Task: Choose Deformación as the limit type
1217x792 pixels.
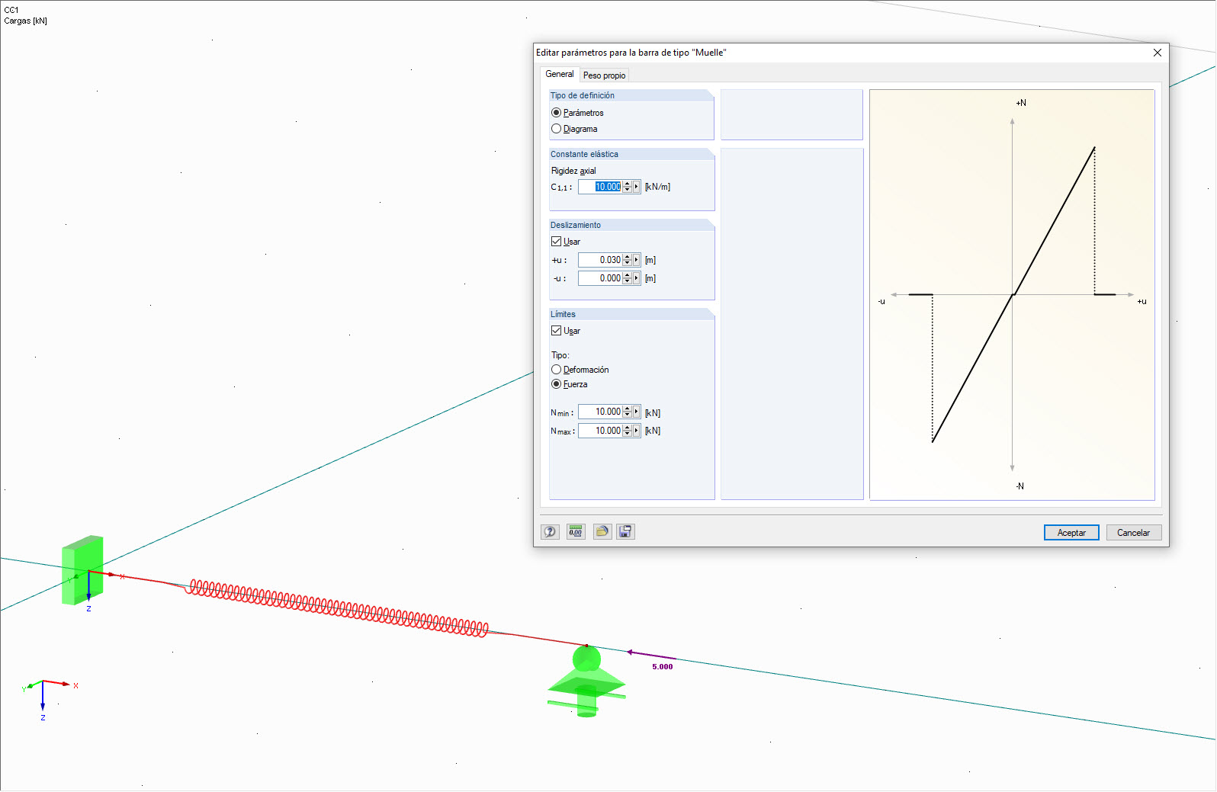Action: pos(580,370)
